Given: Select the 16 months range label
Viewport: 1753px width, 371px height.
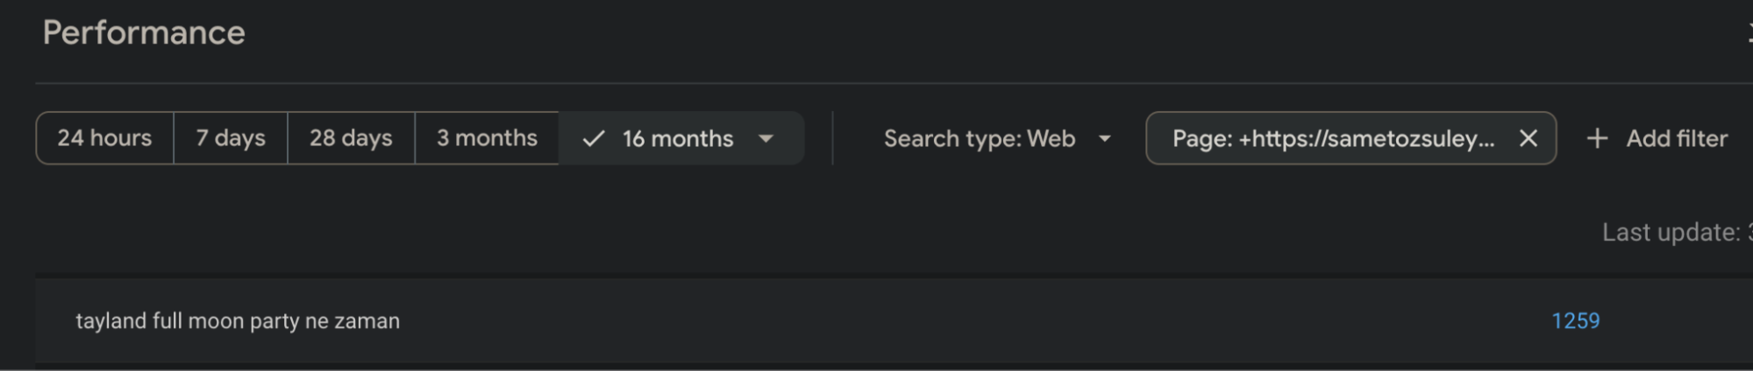Looking at the screenshot, I should pos(678,138).
